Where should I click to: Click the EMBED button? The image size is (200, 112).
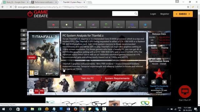183,14
